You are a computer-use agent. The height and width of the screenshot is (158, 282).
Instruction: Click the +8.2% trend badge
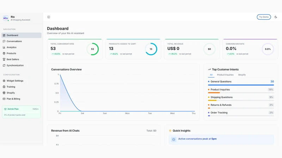114,54
